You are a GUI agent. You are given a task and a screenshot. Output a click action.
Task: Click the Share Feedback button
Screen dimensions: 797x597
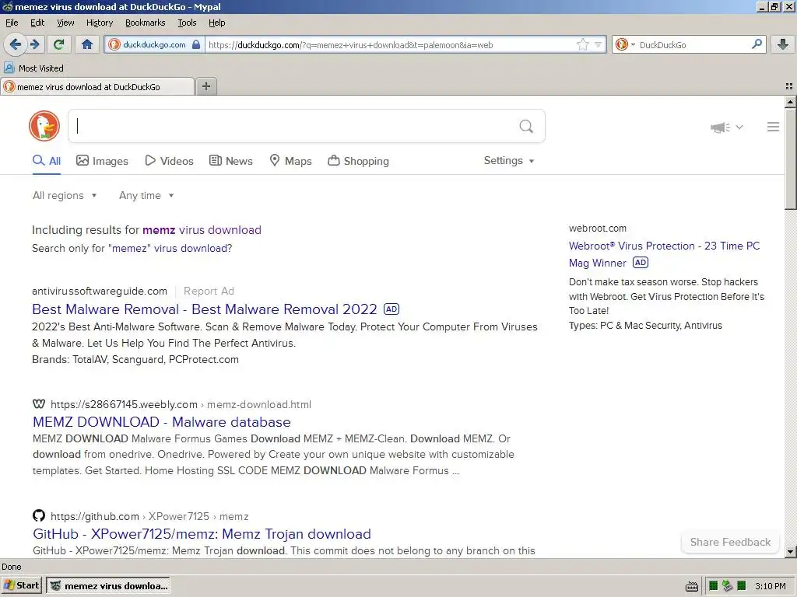point(730,542)
